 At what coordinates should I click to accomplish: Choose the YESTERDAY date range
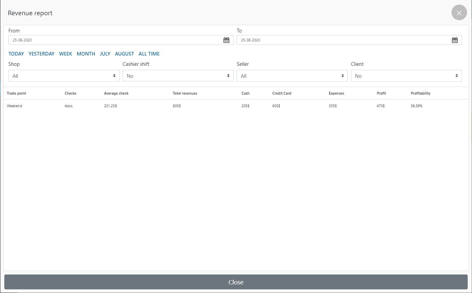tap(41, 54)
